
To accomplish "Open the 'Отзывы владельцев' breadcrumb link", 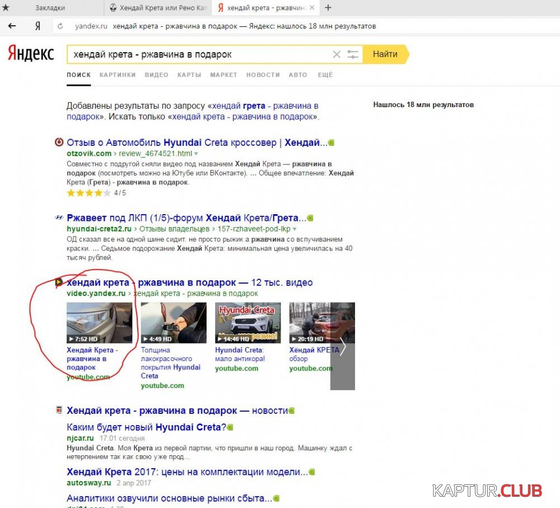I will 174,229.
